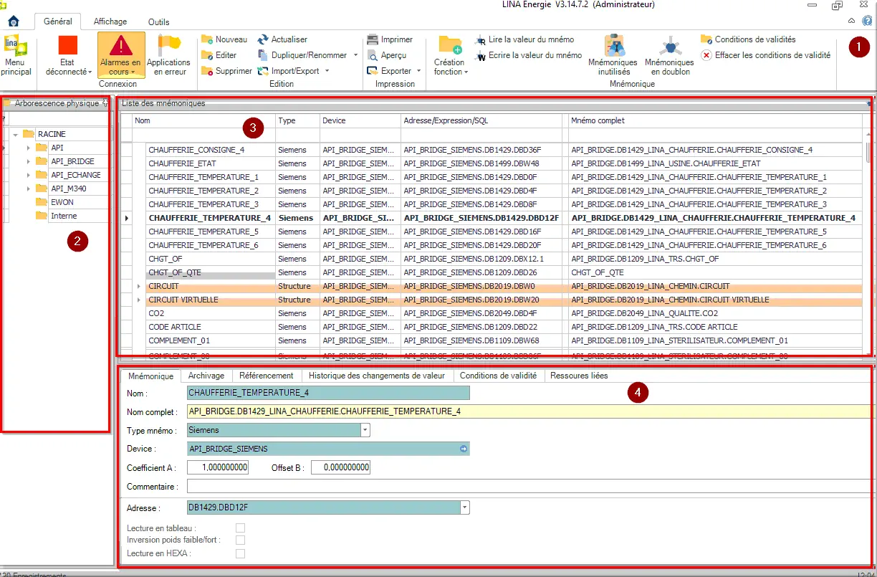Sort by Mnémo complet column header
The image size is (877, 577).
(717, 121)
